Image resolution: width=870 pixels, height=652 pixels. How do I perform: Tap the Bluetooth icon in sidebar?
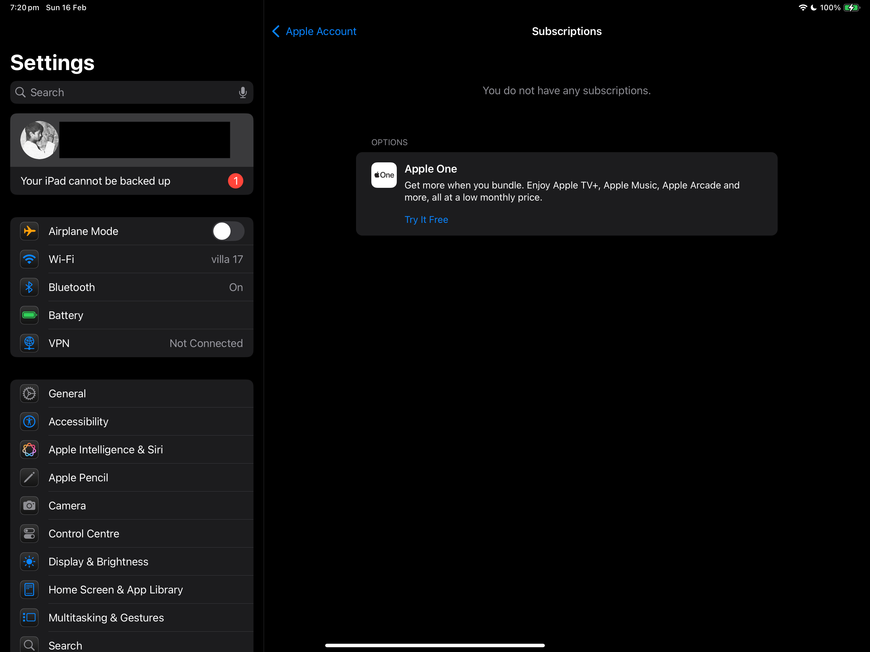29,287
